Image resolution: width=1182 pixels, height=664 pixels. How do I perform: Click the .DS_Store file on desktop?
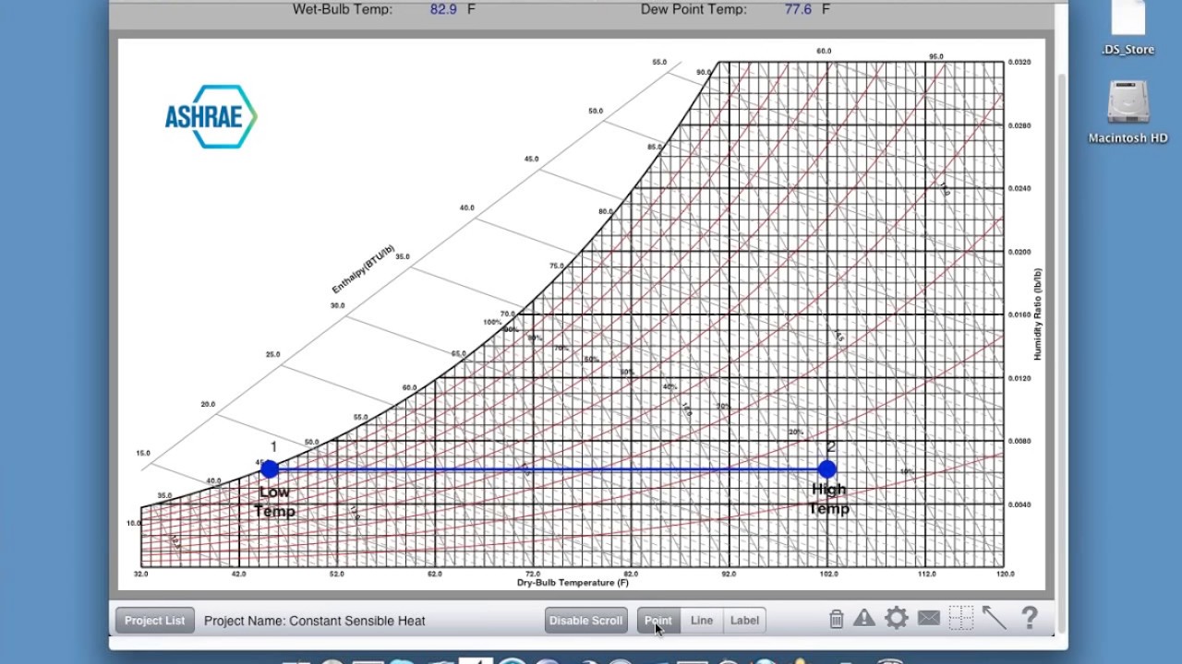tap(1128, 29)
